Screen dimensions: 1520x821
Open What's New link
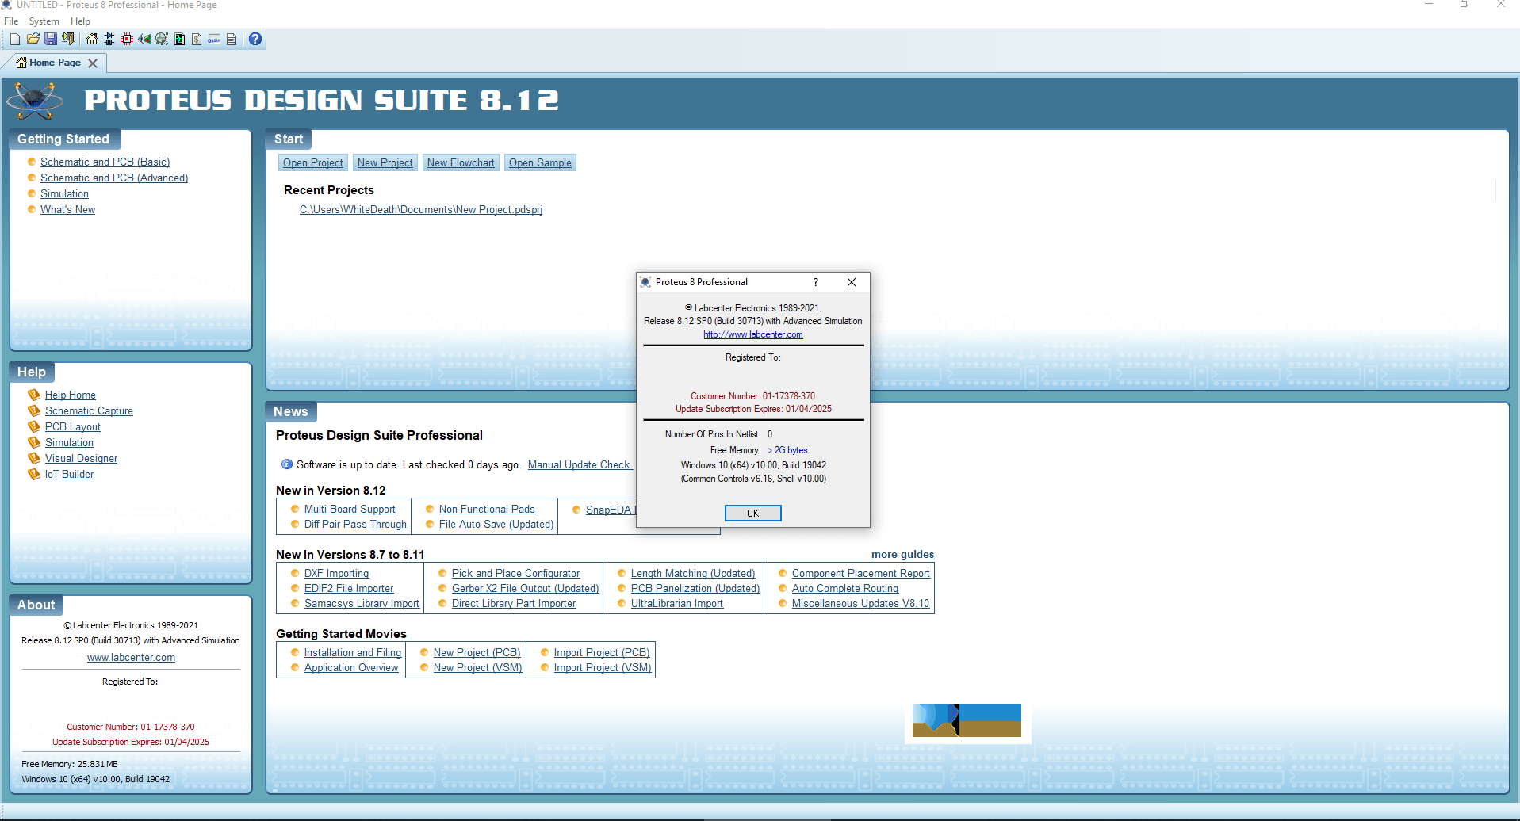coord(67,209)
